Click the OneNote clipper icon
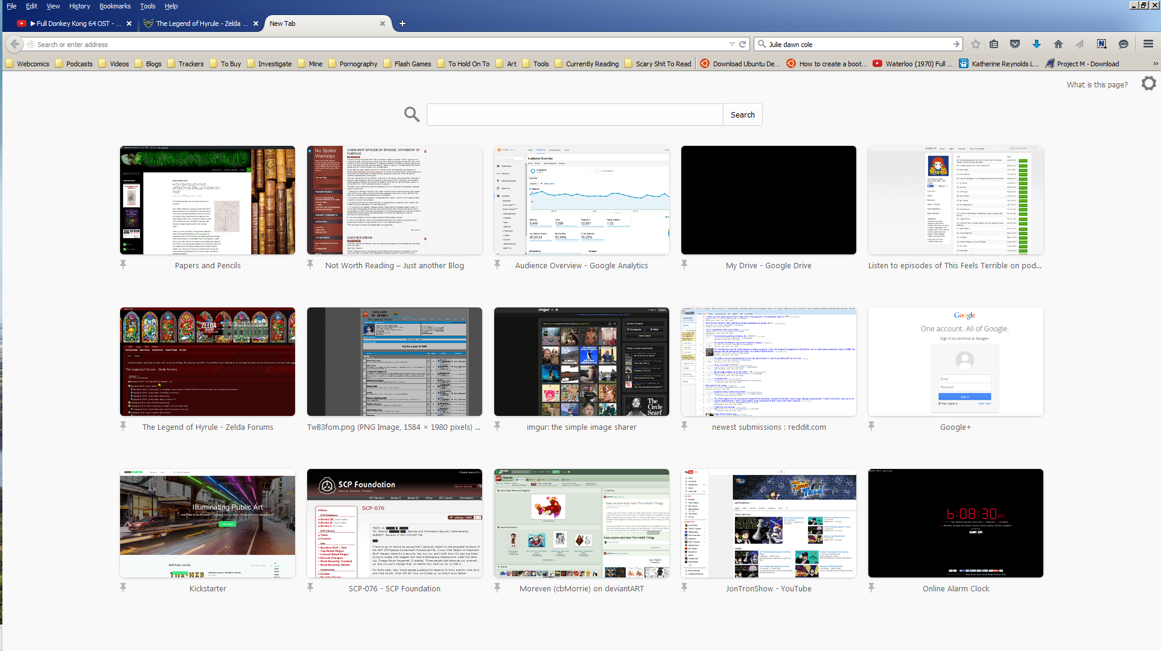This screenshot has width=1161, height=651. tap(1101, 44)
